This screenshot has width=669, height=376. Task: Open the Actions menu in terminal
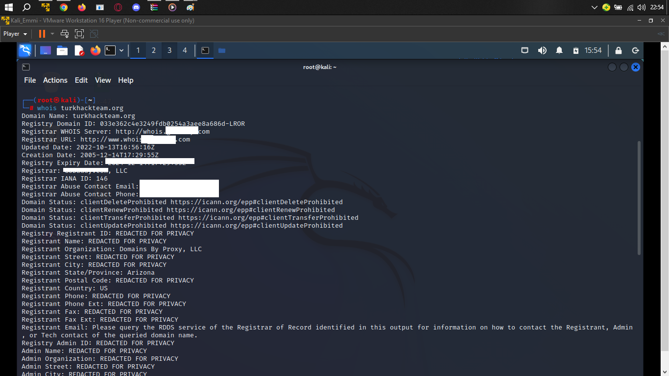[55, 80]
